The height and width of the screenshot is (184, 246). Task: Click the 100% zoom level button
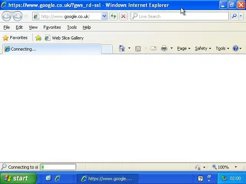(x=220, y=167)
